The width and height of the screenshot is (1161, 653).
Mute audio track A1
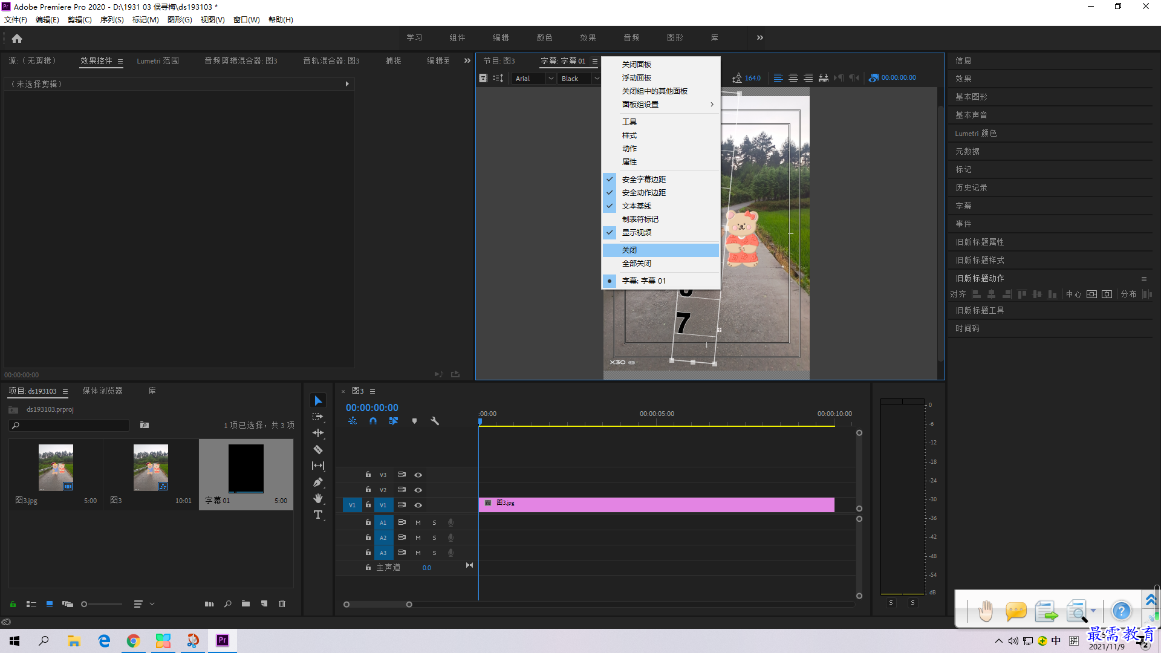[418, 522]
